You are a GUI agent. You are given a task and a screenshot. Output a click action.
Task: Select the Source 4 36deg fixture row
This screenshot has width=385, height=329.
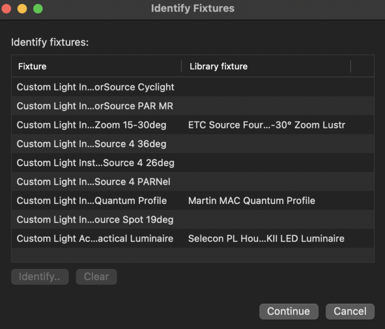pos(91,144)
